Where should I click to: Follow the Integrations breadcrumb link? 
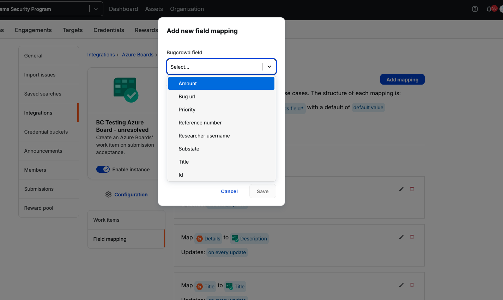pyautogui.click(x=101, y=55)
